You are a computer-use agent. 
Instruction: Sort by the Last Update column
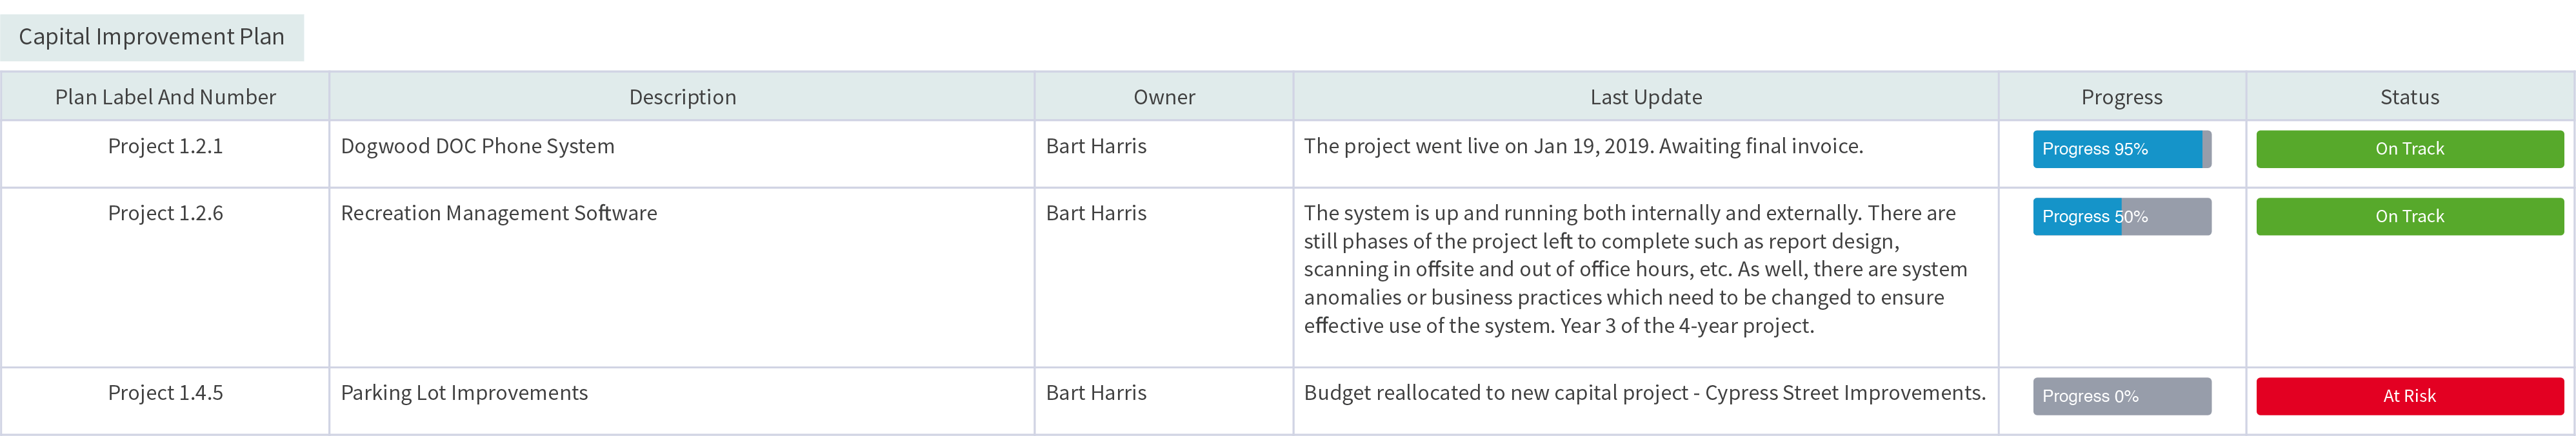[1645, 97]
